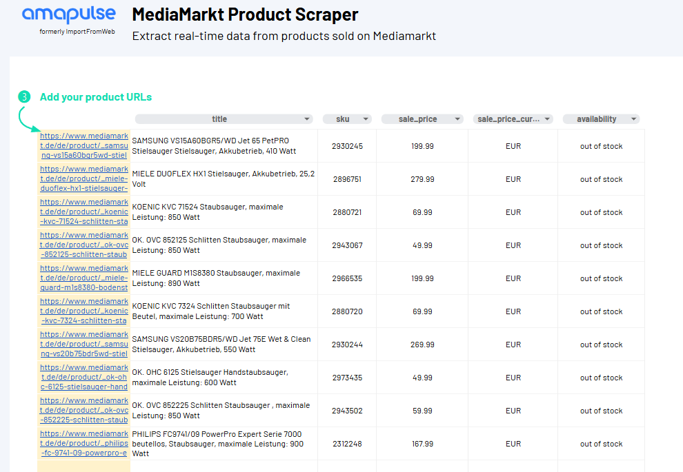Select the out of stock cell in MIELE DUOFLEX row
This screenshot has width=683, height=472.
click(x=601, y=179)
